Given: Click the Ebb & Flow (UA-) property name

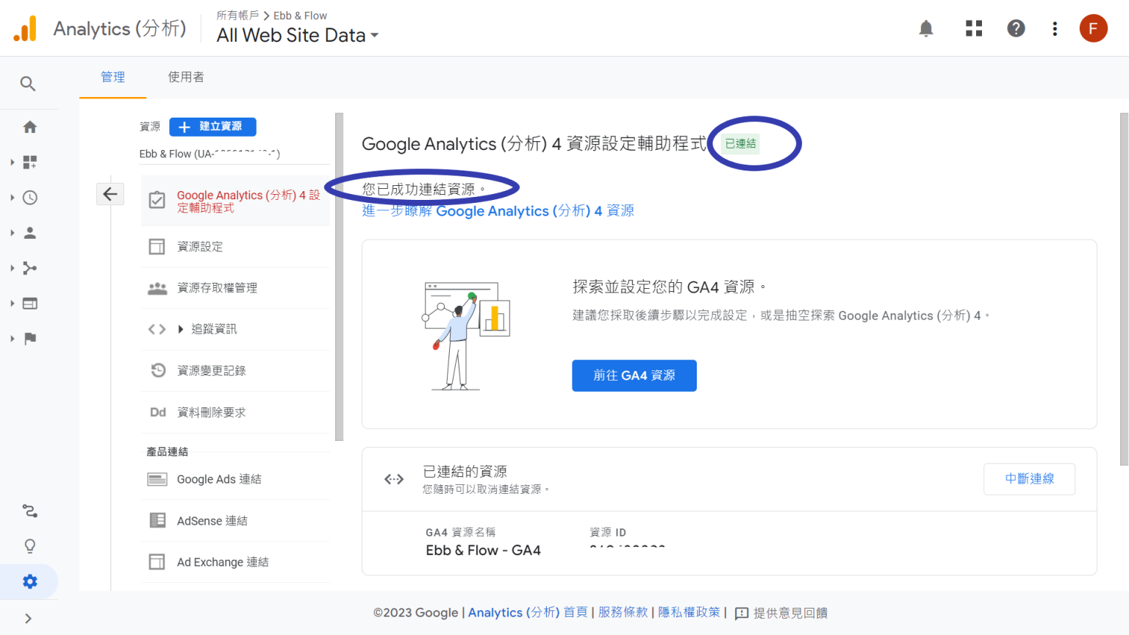Looking at the screenshot, I should pyautogui.click(x=209, y=154).
